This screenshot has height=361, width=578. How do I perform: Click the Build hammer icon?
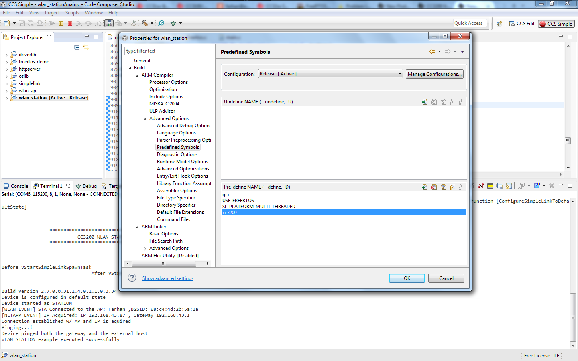[x=145, y=23]
